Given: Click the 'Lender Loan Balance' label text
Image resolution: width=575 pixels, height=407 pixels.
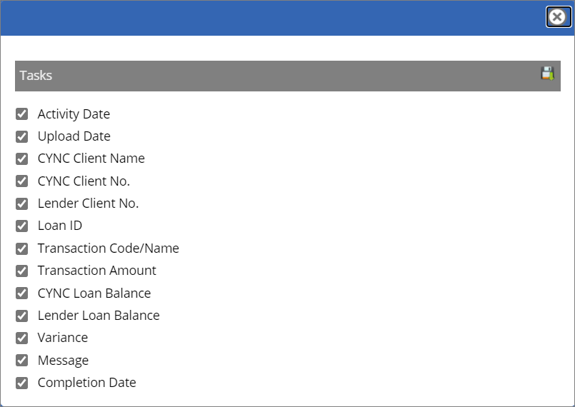Looking at the screenshot, I should (99, 316).
